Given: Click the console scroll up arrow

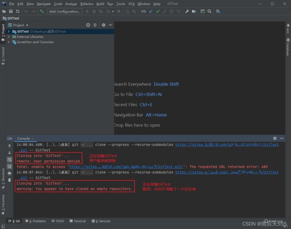Looking at the screenshot, I should point(9,146).
